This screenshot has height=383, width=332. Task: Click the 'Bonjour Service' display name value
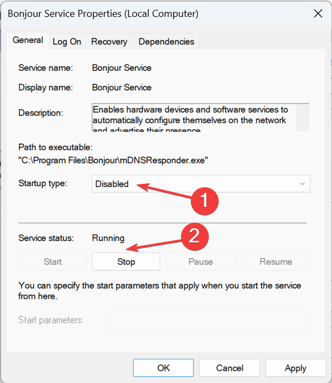(122, 87)
